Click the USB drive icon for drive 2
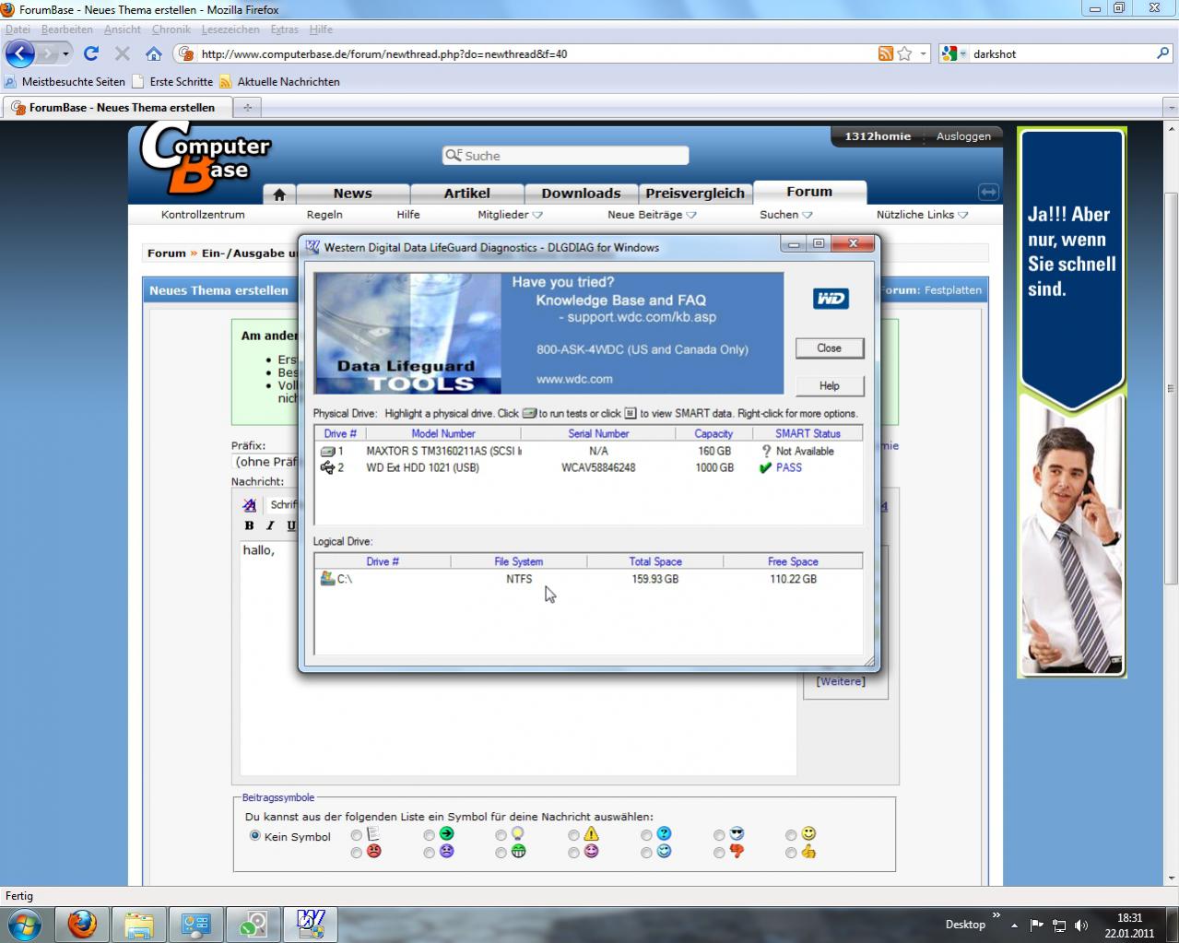 pos(327,467)
